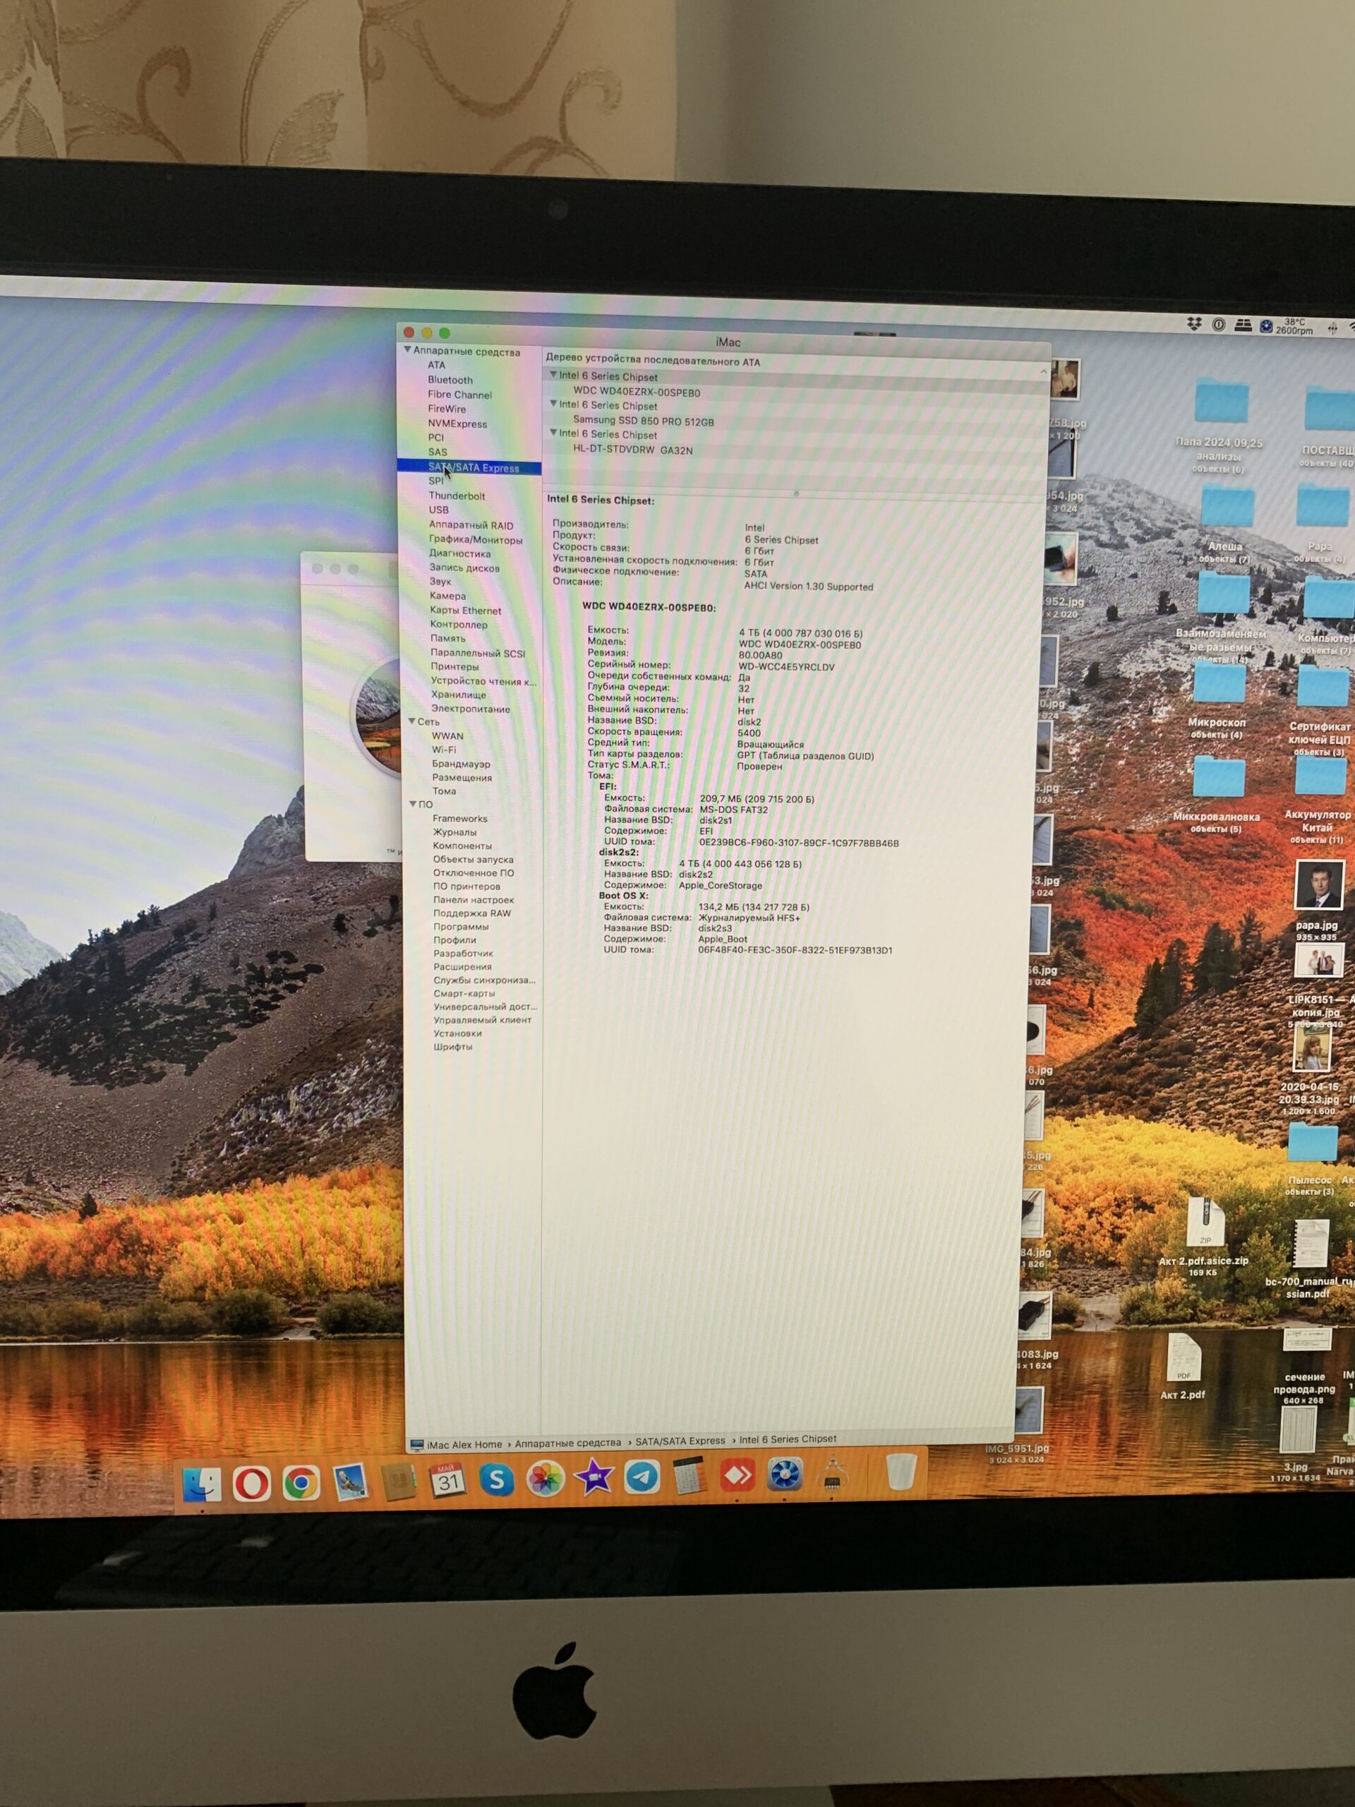Open Photos app from dock
This screenshot has width=1355, height=1807.
[545, 1479]
